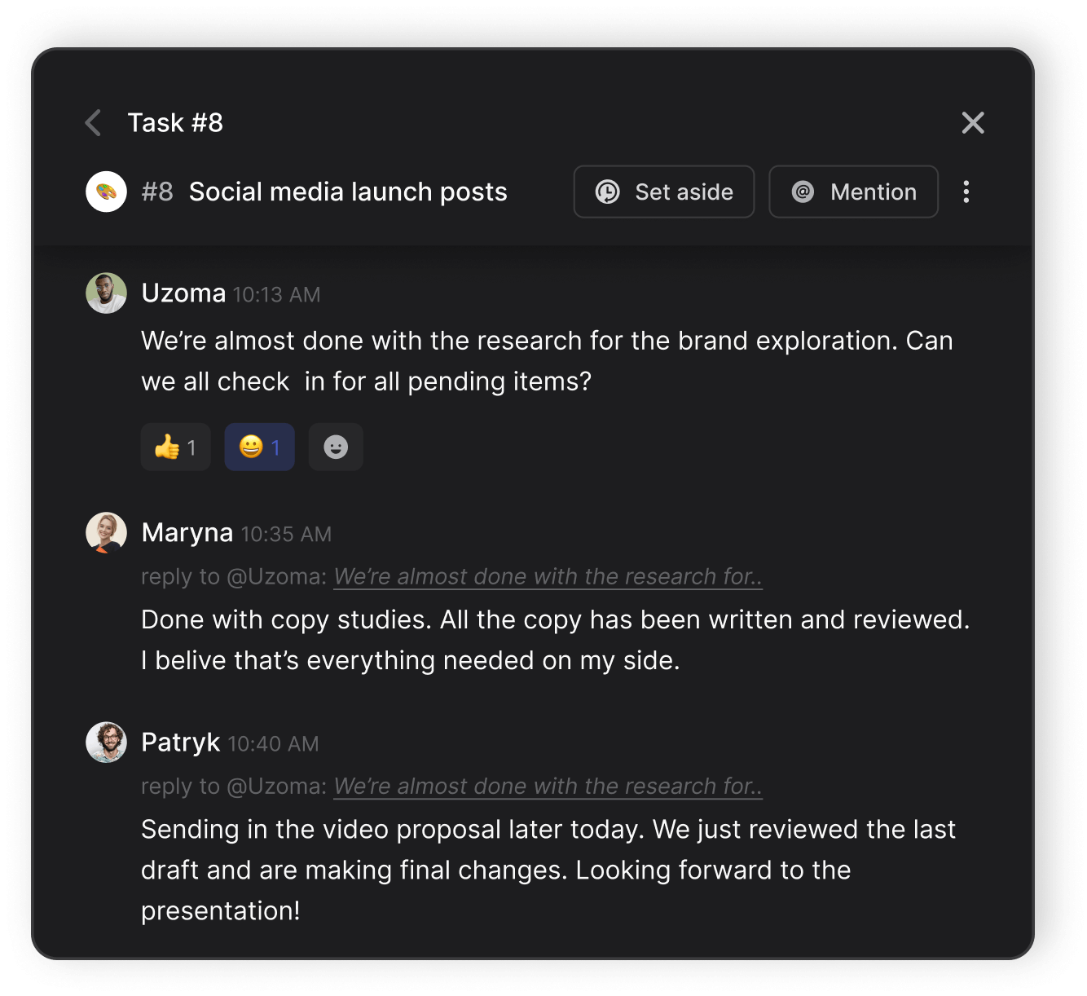This screenshot has width=1087, height=996.
Task: Toggle the grinning face reaction on Uzoma's message
Action: [x=259, y=447]
